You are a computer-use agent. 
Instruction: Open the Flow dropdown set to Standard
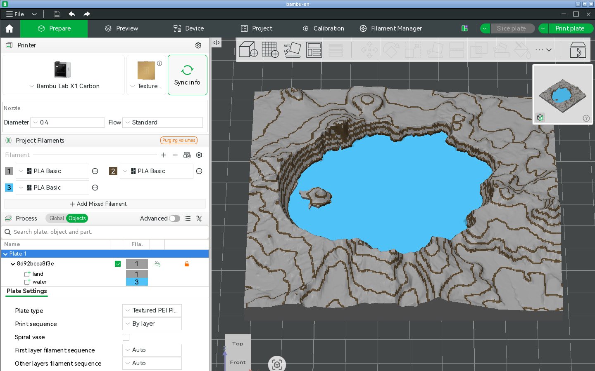(163, 122)
